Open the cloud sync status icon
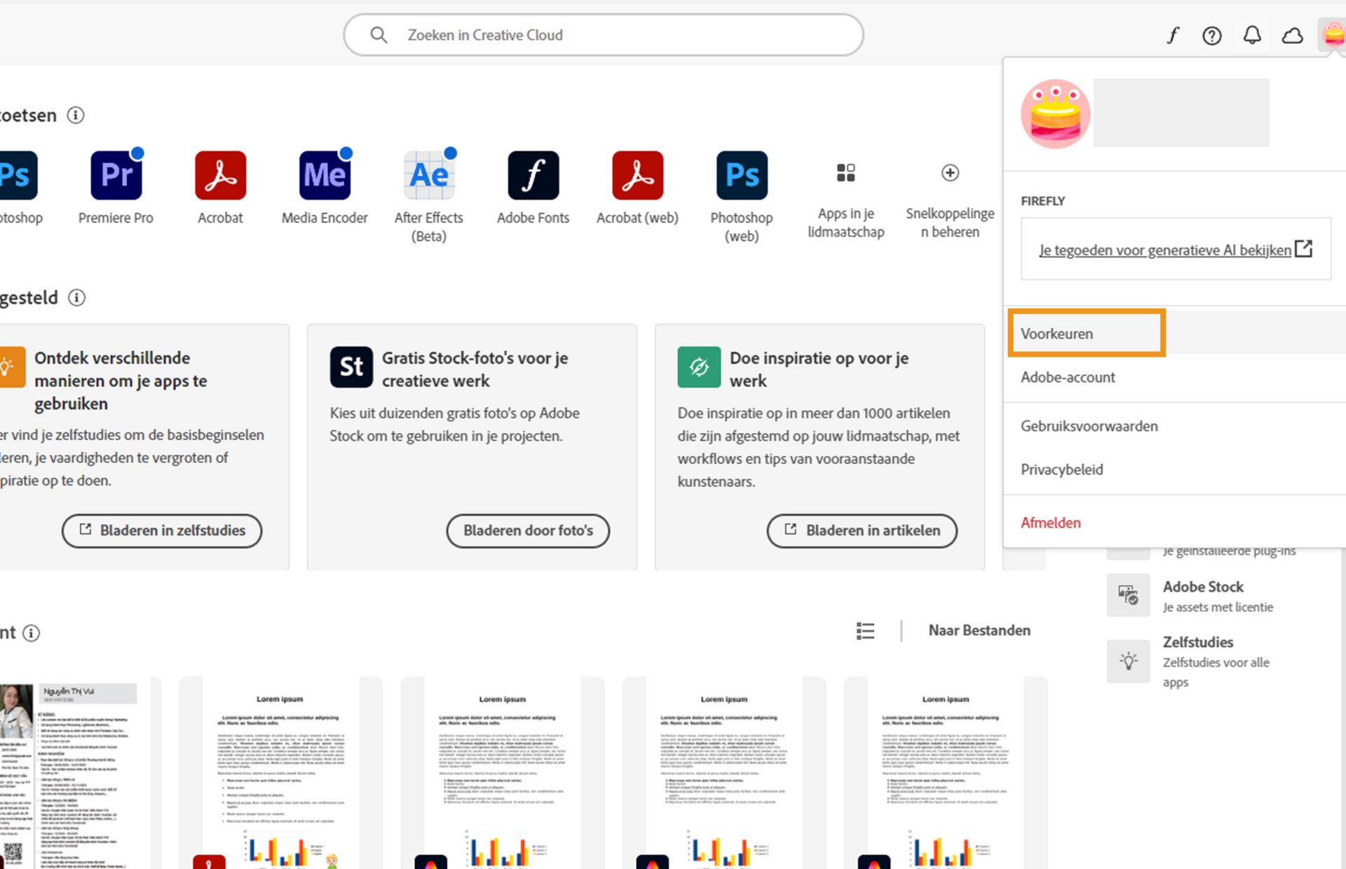Screen dimensions: 1346x869 click(1292, 35)
